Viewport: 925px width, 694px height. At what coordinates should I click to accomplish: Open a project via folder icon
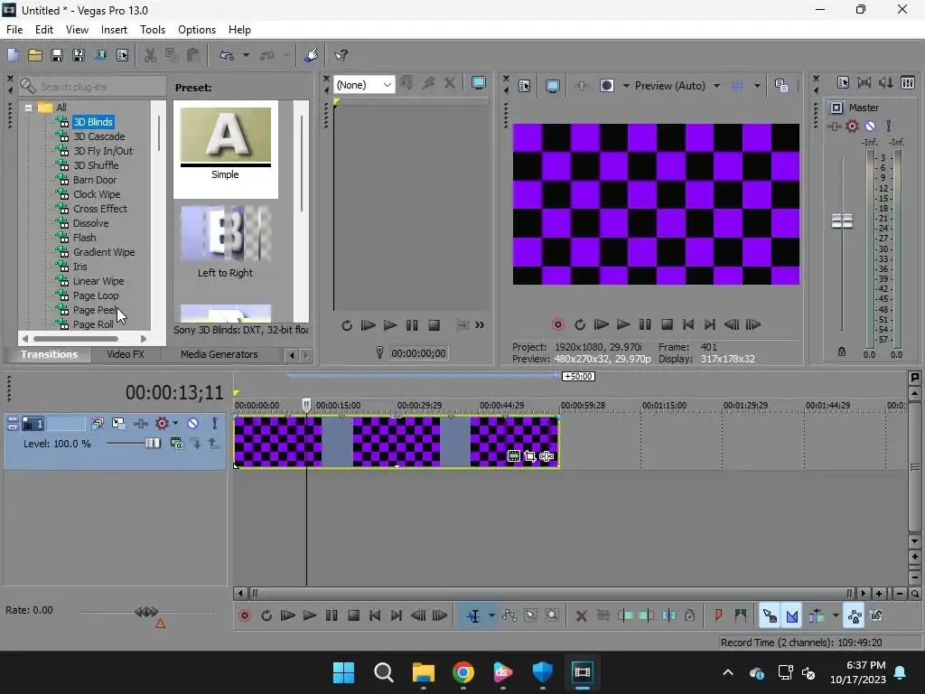(x=35, y=55)
